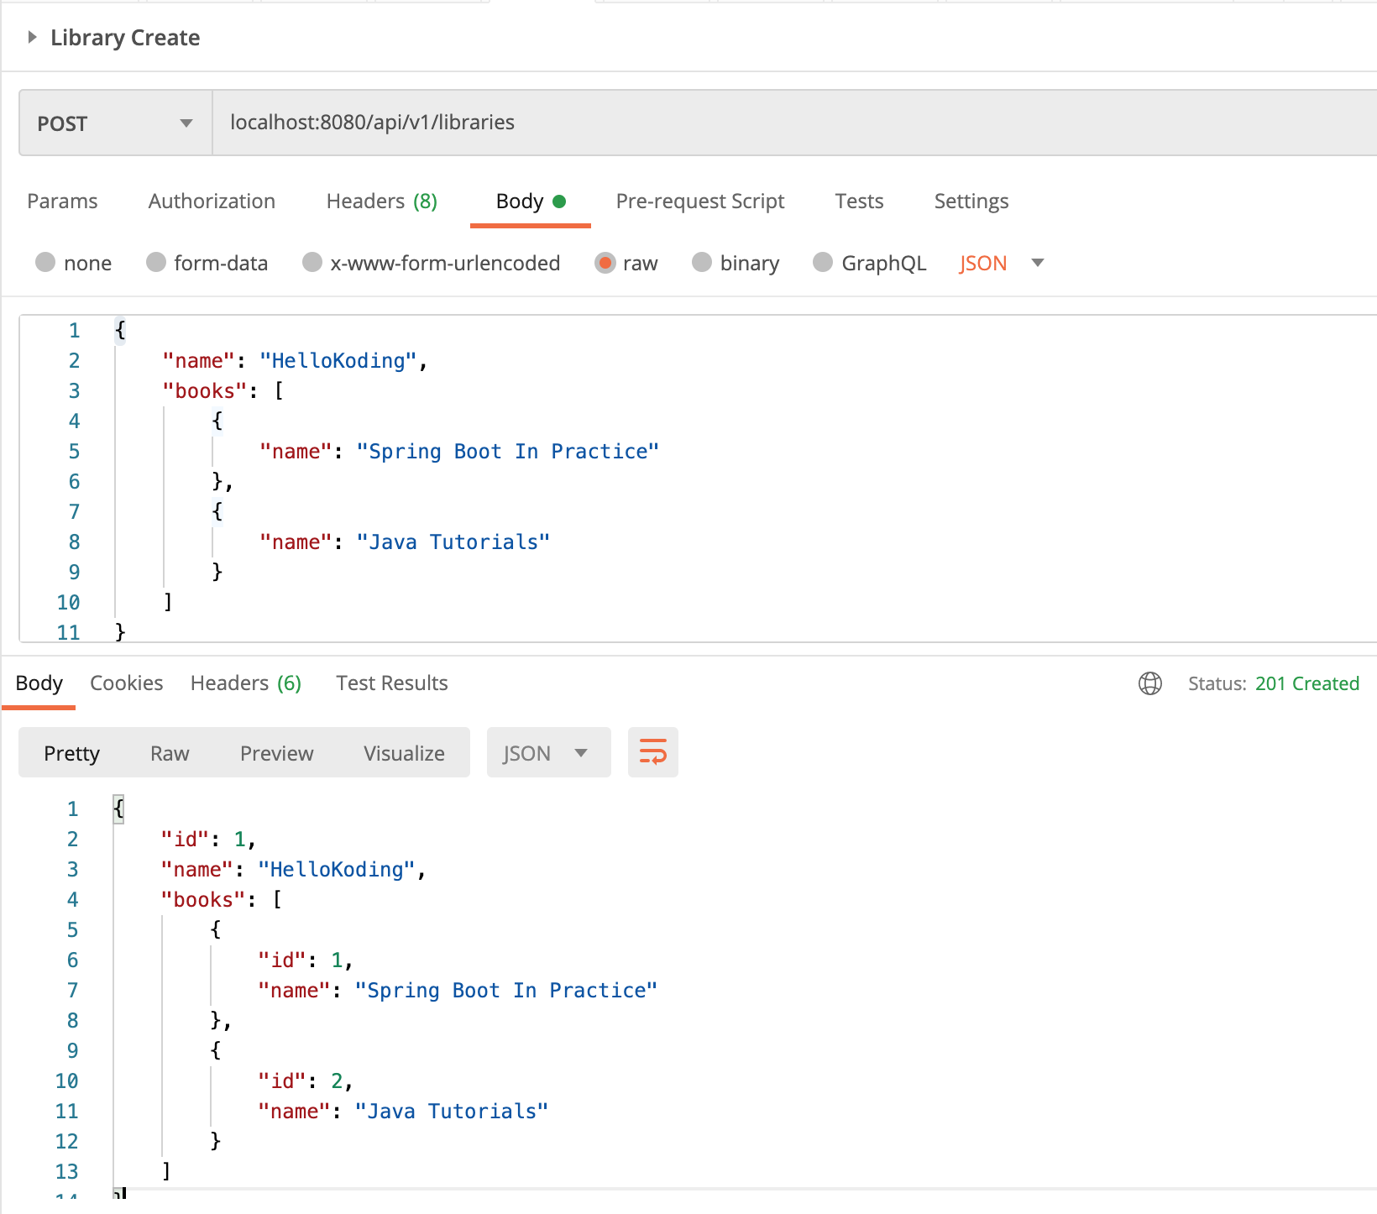This screenshot has height=1214, width=1377.
Task: Expand the Library Create request section
Action: [32, 37]
